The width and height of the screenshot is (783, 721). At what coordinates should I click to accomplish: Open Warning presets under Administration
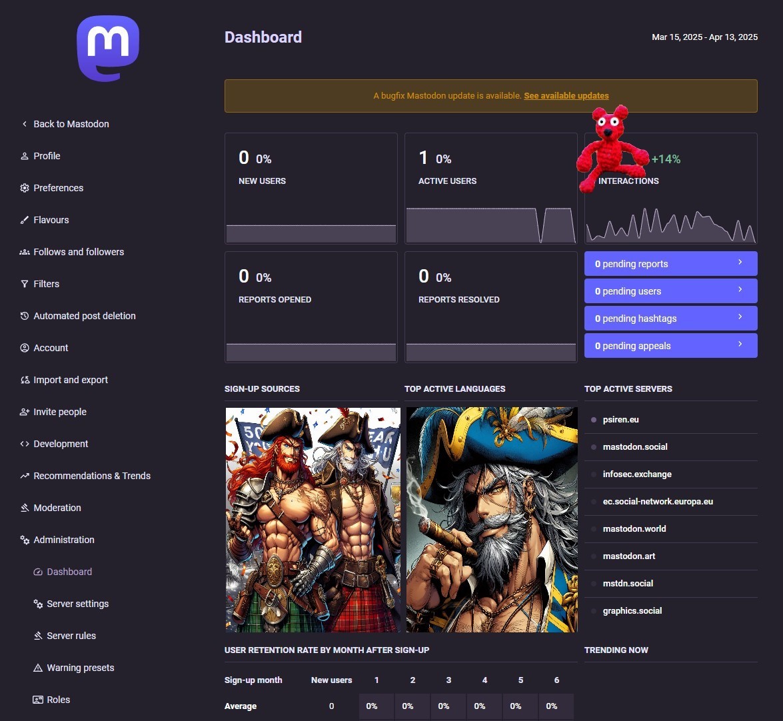[x=81, y=668]
